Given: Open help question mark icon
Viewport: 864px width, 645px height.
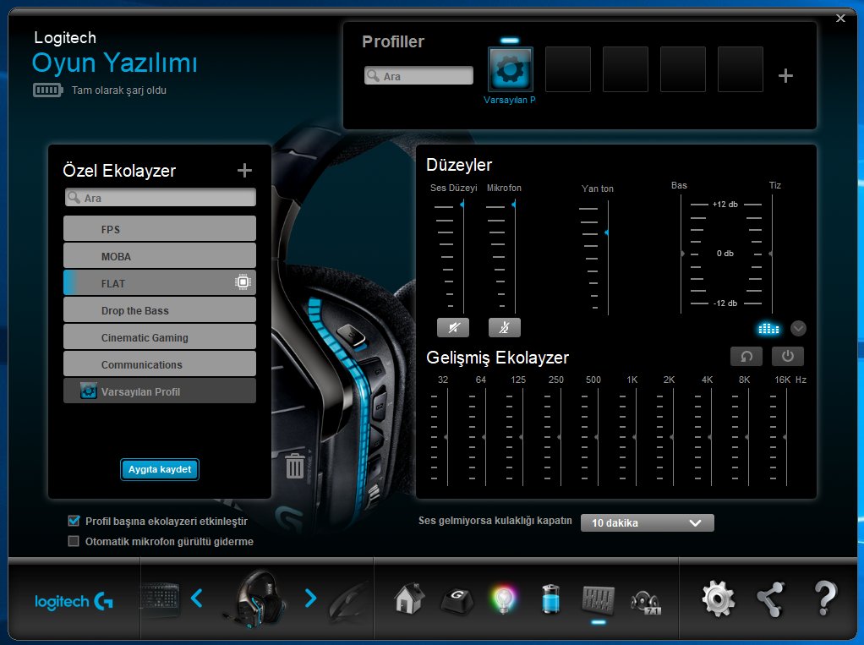Looking at the screenshot, I should click(824, 599).
